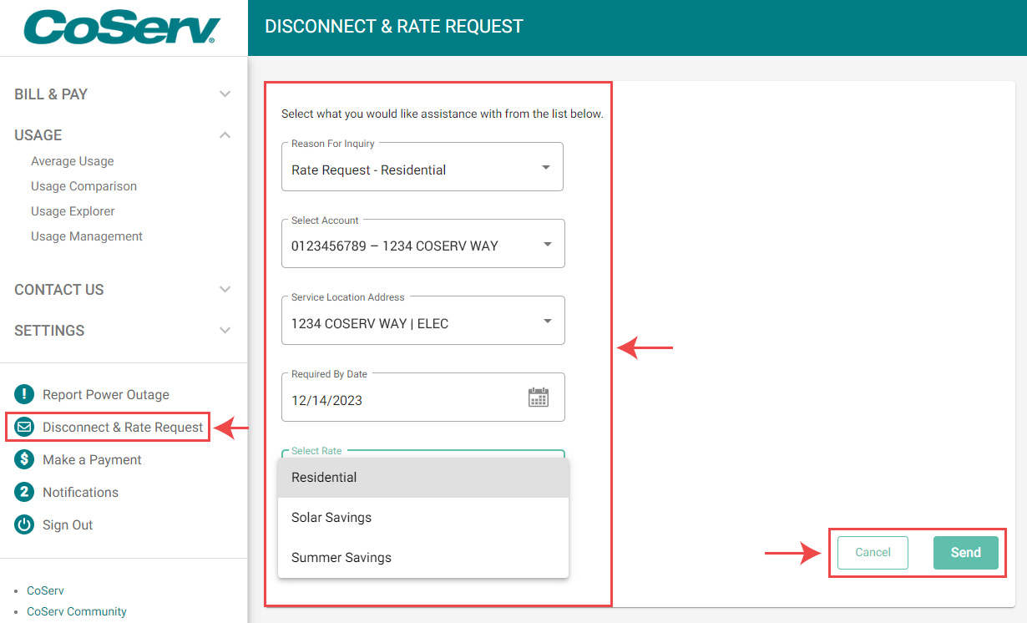Open the Service Location Address dropdown
The height and width of the screenshot is (623, 1027).
click(422, 321)
